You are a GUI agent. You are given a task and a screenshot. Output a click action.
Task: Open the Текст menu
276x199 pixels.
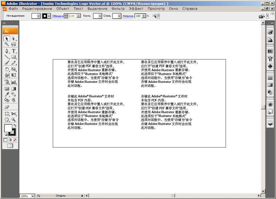pos(78,9)
